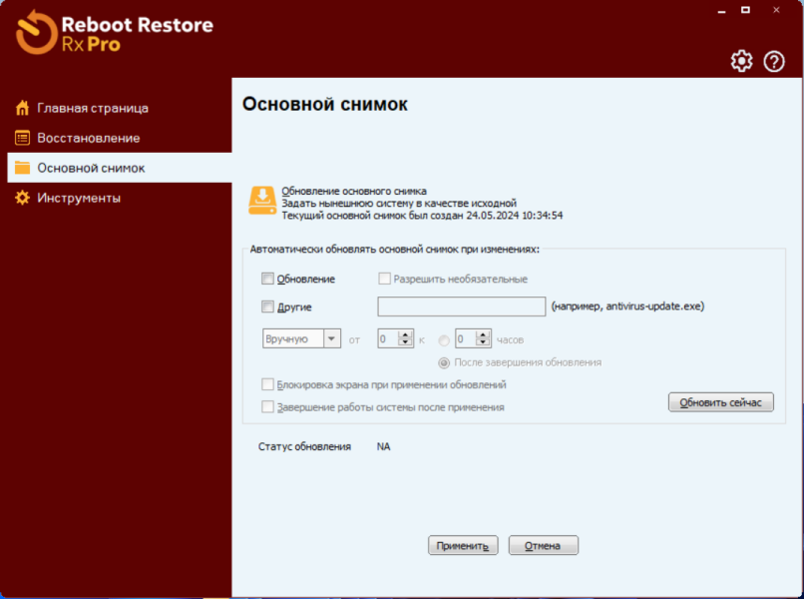Click the Отмена button
This screenshot has height=599, width=804.
click(x=543, y=545)
